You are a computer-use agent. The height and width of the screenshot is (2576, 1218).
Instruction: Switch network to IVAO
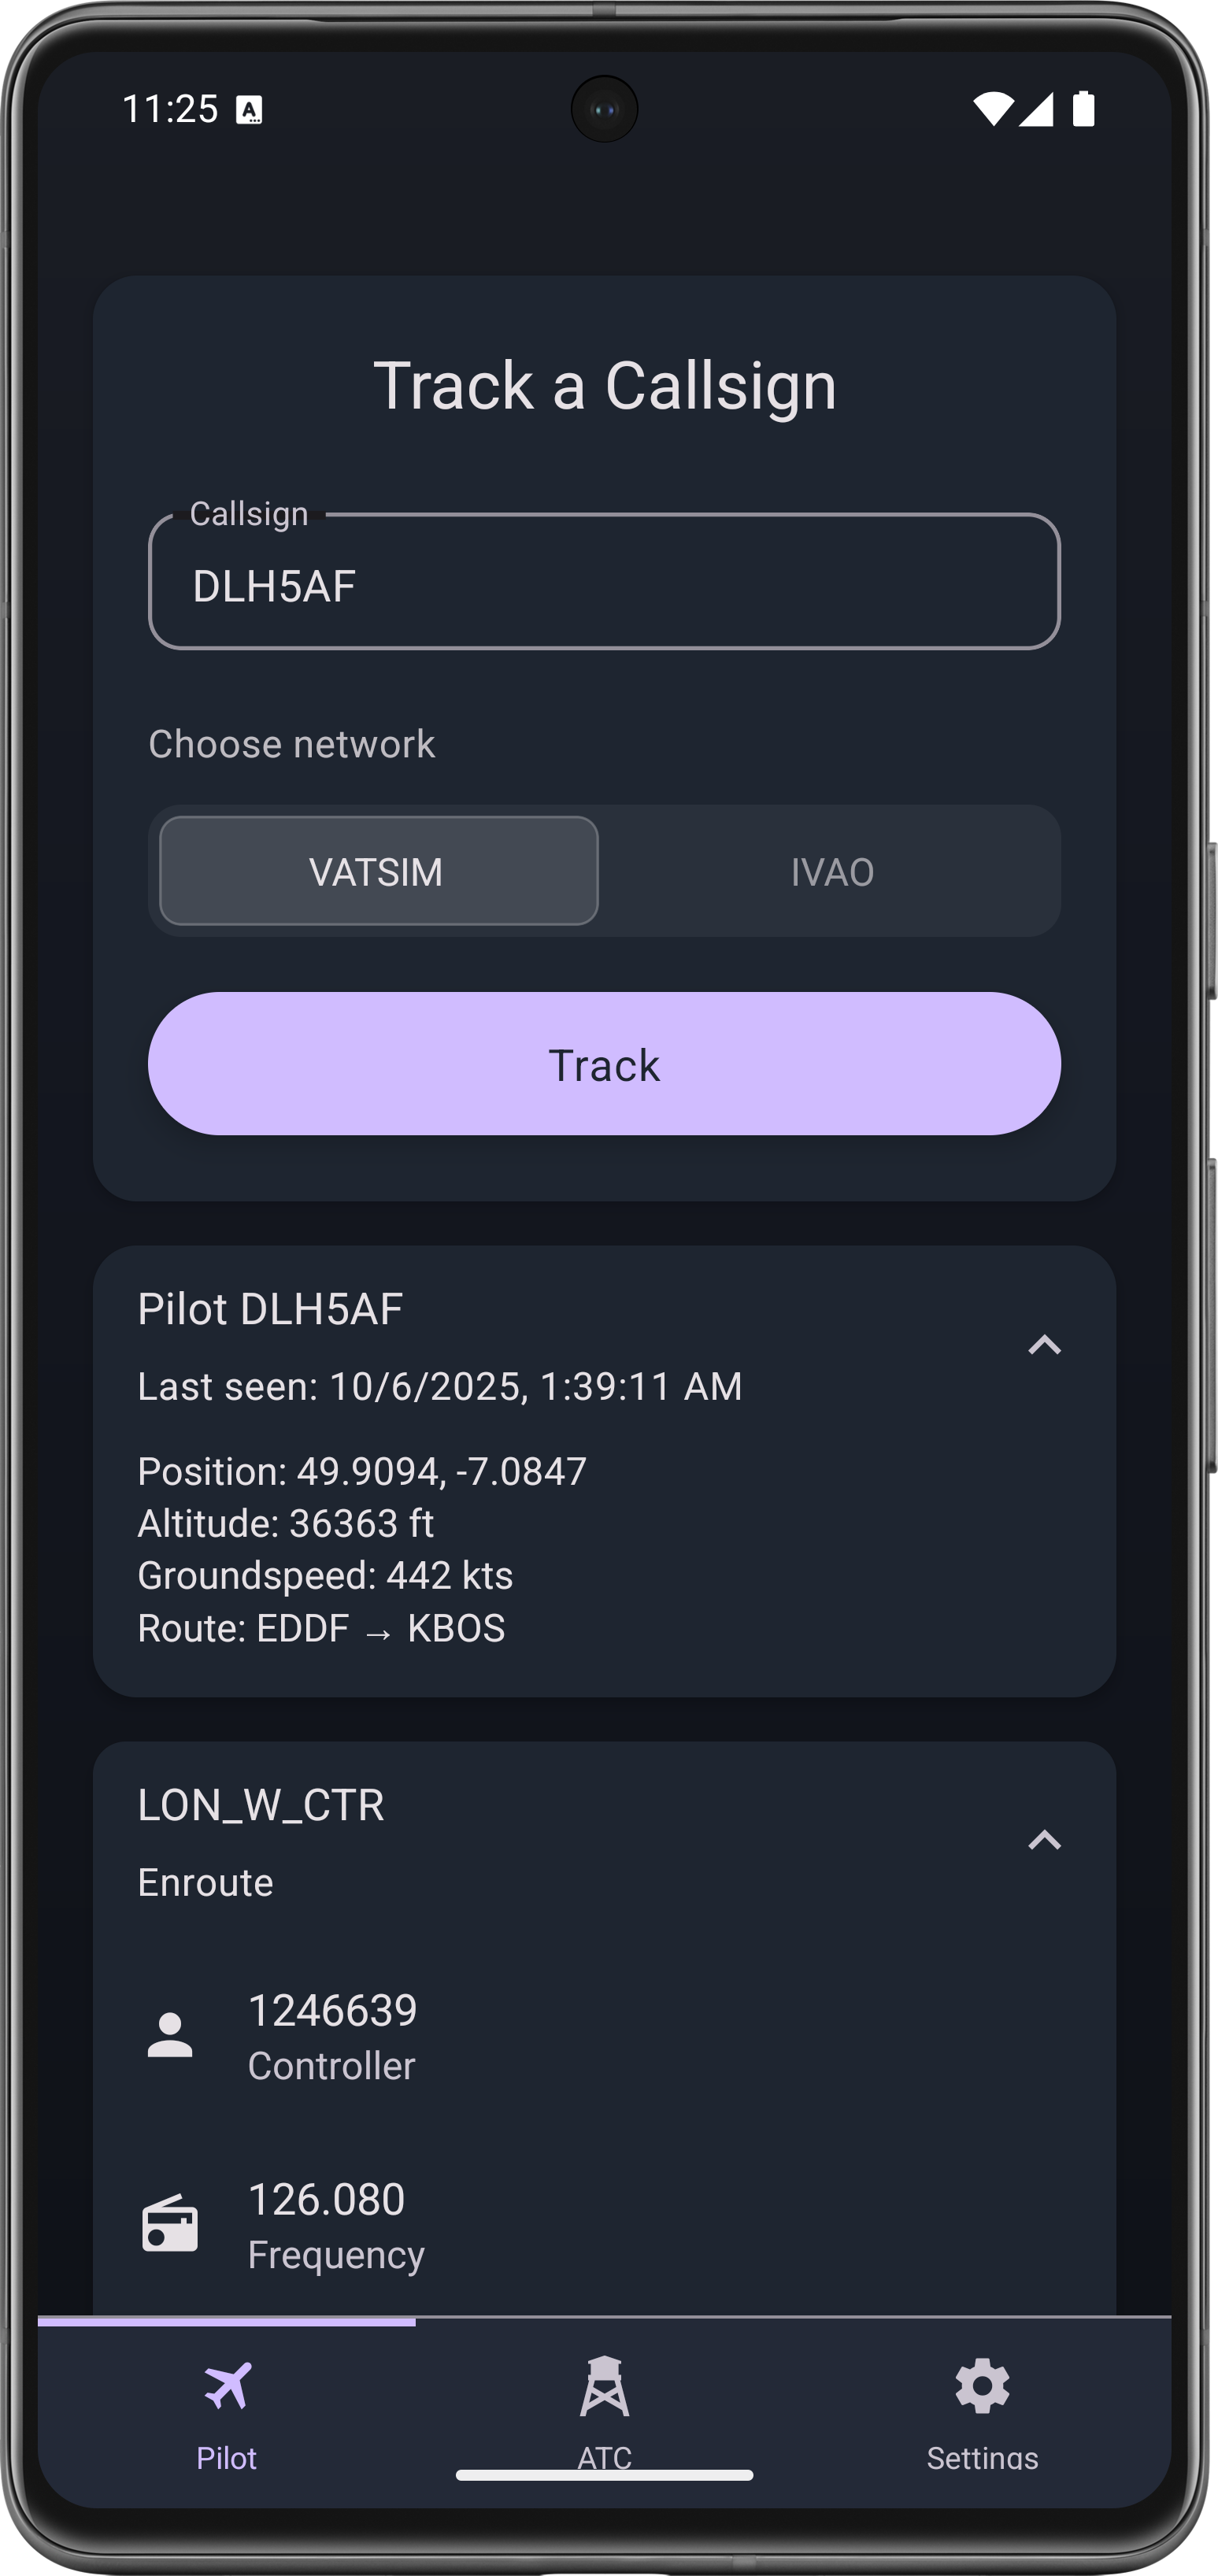click(x=832, y=871)
